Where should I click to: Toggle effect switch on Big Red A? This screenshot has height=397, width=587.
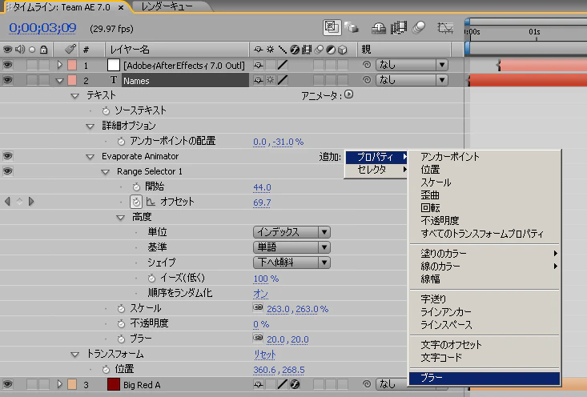(x=295, y=384)
